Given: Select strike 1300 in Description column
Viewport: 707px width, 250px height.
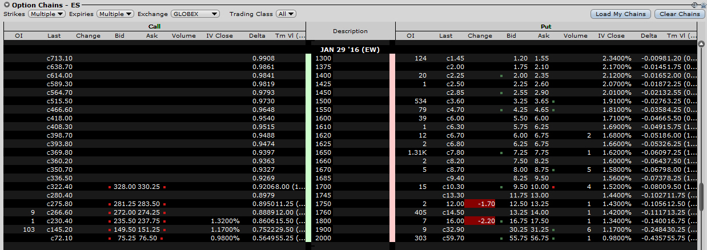Looking at the screenshot, I should click(323, 58).
